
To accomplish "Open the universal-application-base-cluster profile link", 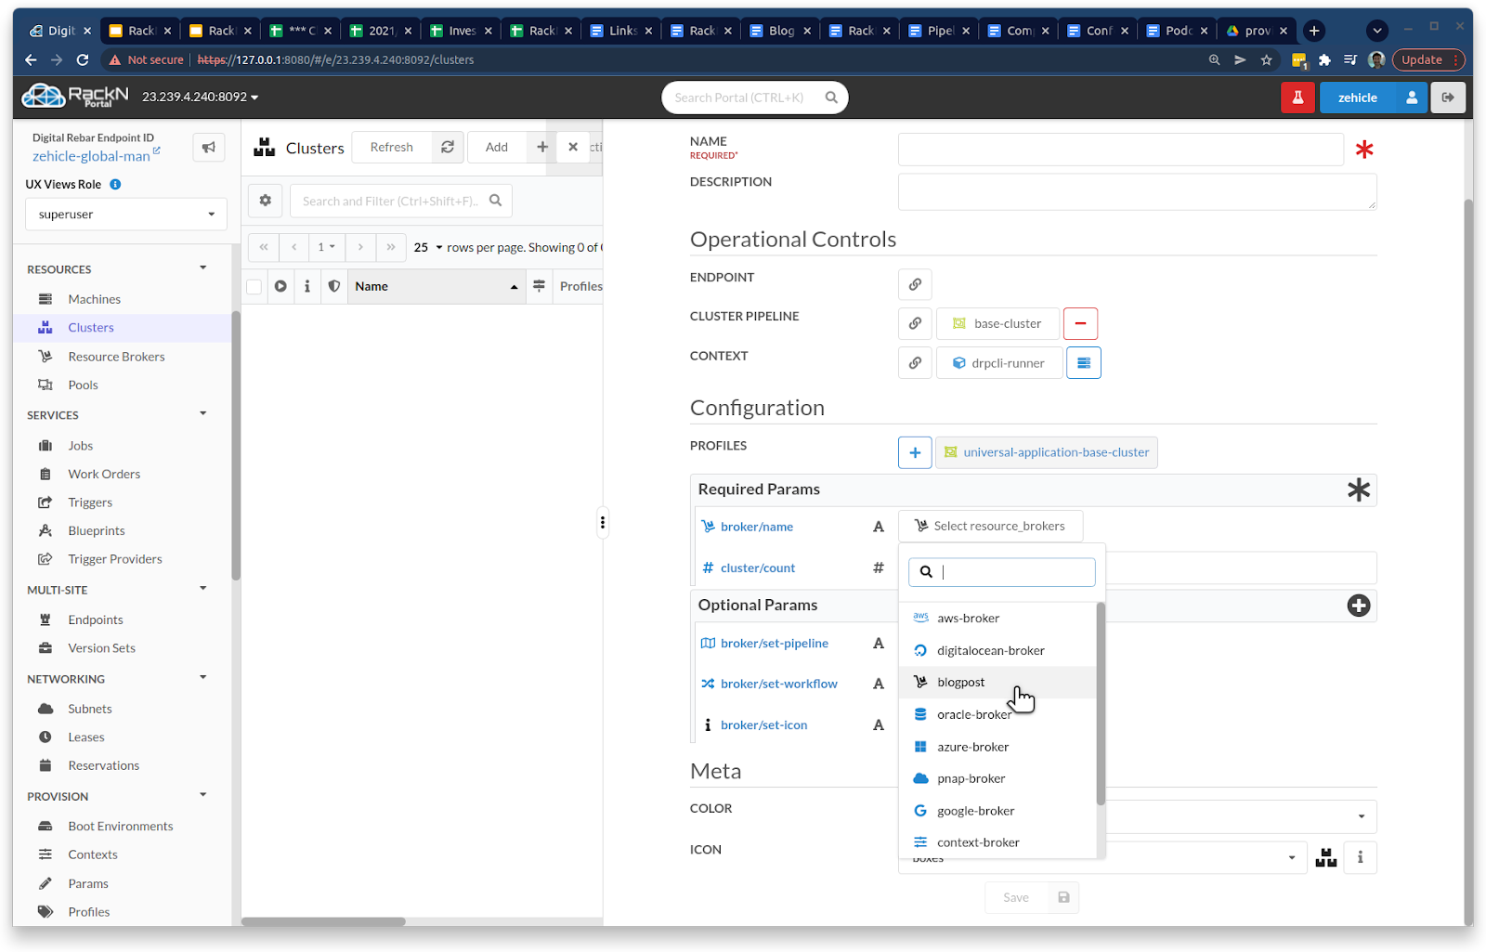I will click(x=1056, y=452).
